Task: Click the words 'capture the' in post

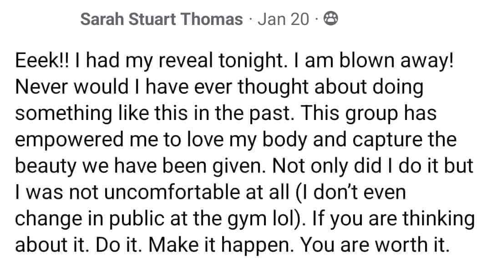Action: [x=404, y=139]
